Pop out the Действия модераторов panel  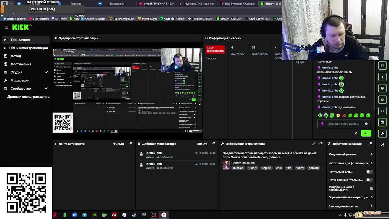point(214,144)
